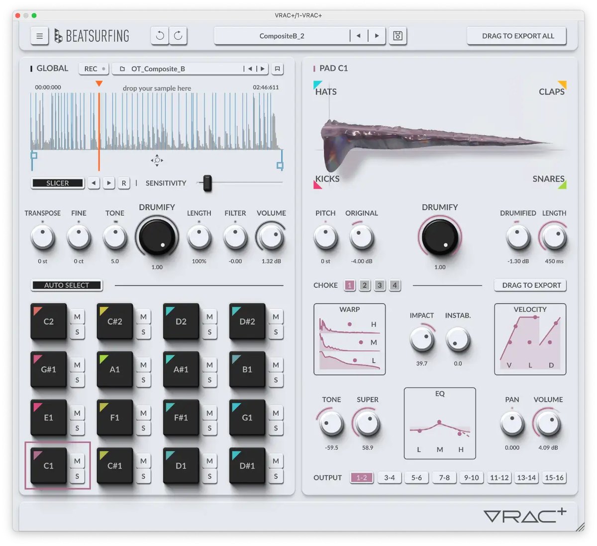Select output 1-2
The image size is (597, 546).
(x=362, y=477)
